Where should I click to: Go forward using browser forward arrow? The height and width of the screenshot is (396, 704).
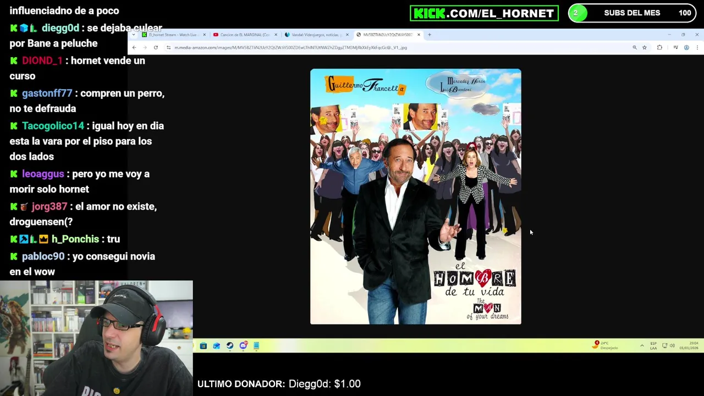coord(145,47)
